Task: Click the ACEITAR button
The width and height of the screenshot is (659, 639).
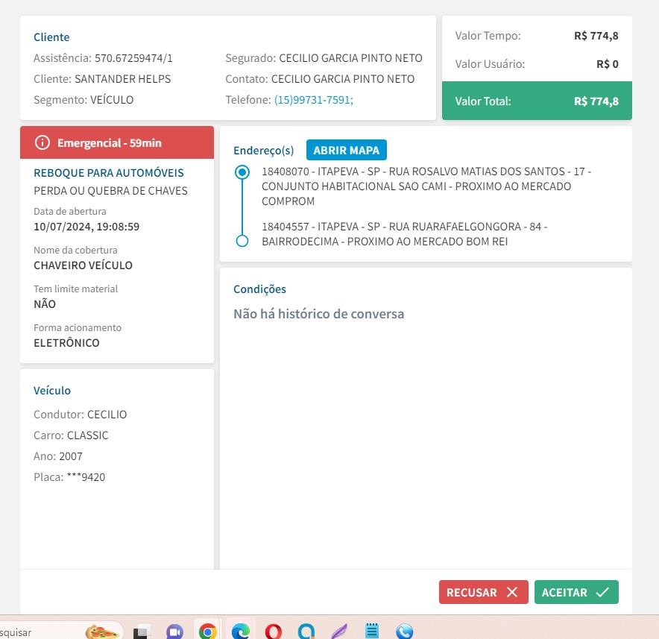Action: [x=576, y=592]
